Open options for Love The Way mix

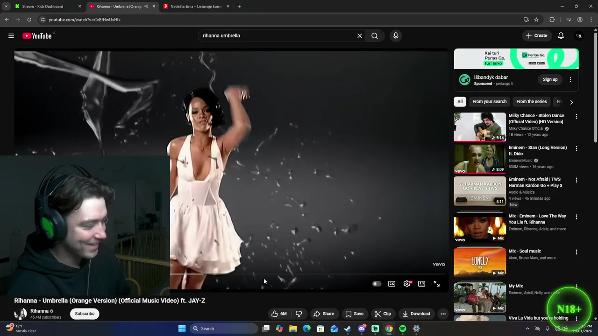(576, 217)
